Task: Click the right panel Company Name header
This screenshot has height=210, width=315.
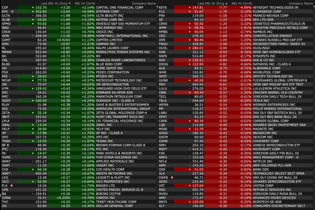Action: (x=301, y=3)
